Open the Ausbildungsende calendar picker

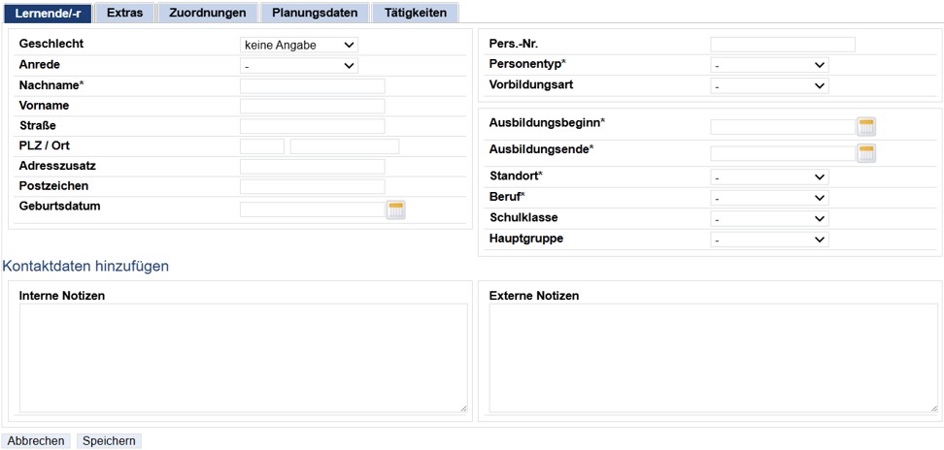click(x=866, y=153)
